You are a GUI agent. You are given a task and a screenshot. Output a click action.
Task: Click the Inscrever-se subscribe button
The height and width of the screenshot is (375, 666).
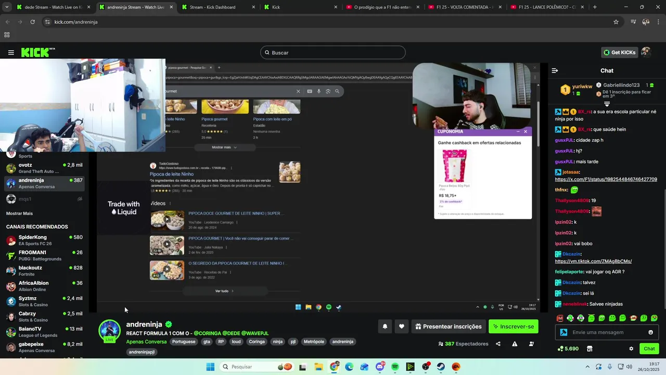click(x=514, y=327)
